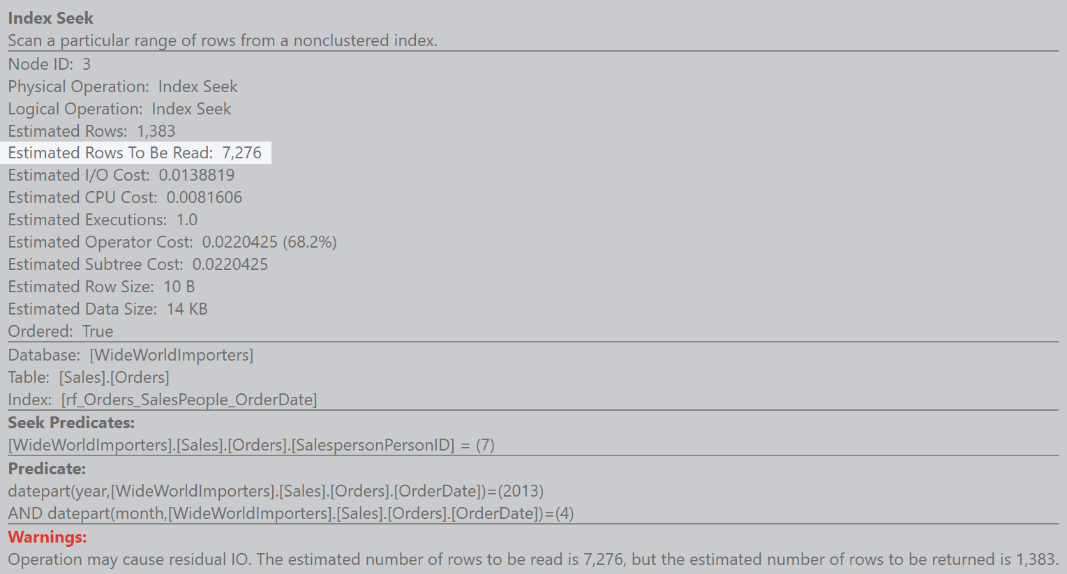
Task: Click the Estimated Subtree Cost property
Action: [137, 264]
